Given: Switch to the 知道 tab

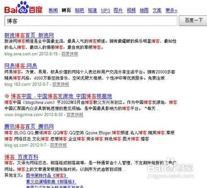Looking at the screenshot, I should [92, 10].
